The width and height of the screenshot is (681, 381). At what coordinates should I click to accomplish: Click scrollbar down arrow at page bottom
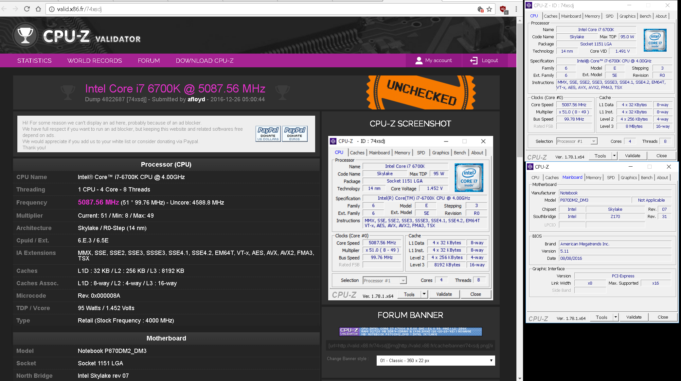click(x=520, y=378)
